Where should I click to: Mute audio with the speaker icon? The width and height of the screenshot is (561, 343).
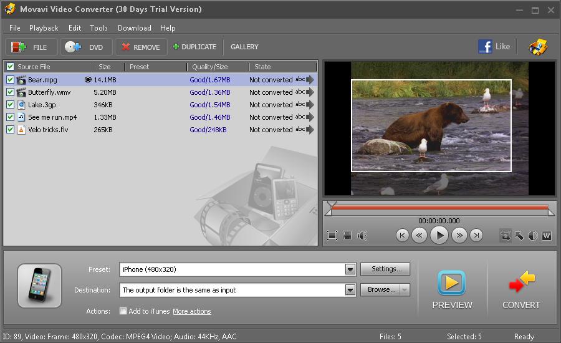pyautogui.click(x=362, y=235)
